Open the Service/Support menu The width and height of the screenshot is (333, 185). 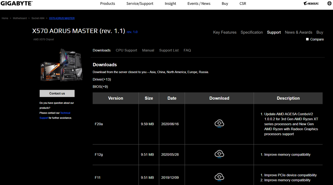[x=140, y=4]
